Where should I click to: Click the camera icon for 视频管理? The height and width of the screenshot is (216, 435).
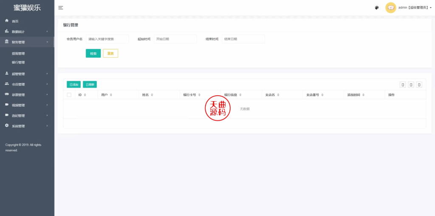coord(7,105)
